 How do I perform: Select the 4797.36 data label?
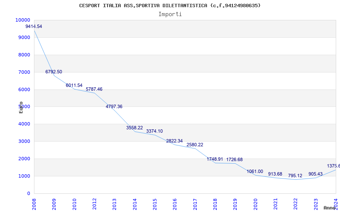(114, 106)
